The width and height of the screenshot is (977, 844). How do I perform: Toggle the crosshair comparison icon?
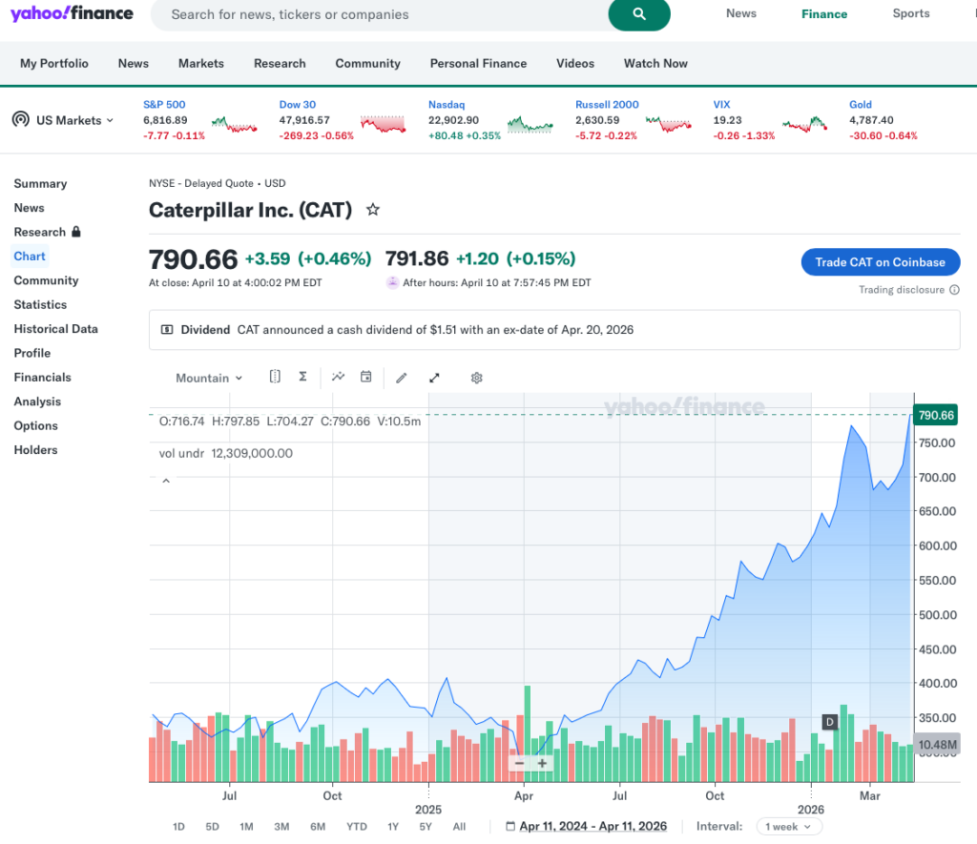point(275,377)
